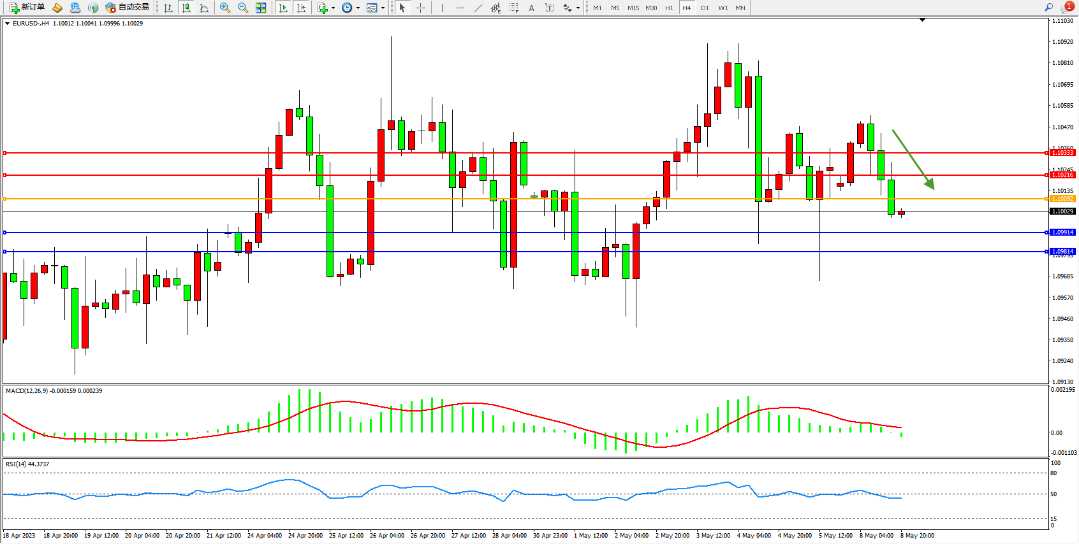This screenshot has width=1079, height=544.
Task: Select the text label tool
Action: [549, 8]
